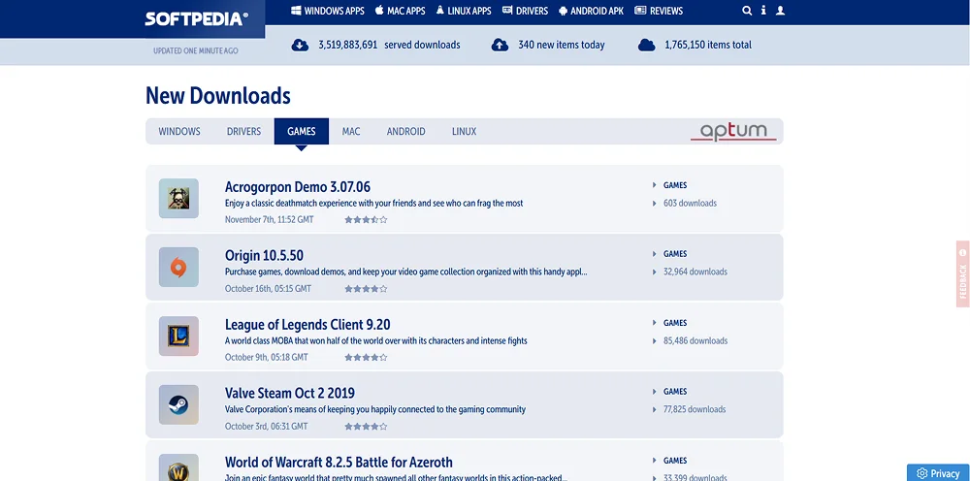Click the Reviews newspaper icon in navigation

[x=640, y=11]
